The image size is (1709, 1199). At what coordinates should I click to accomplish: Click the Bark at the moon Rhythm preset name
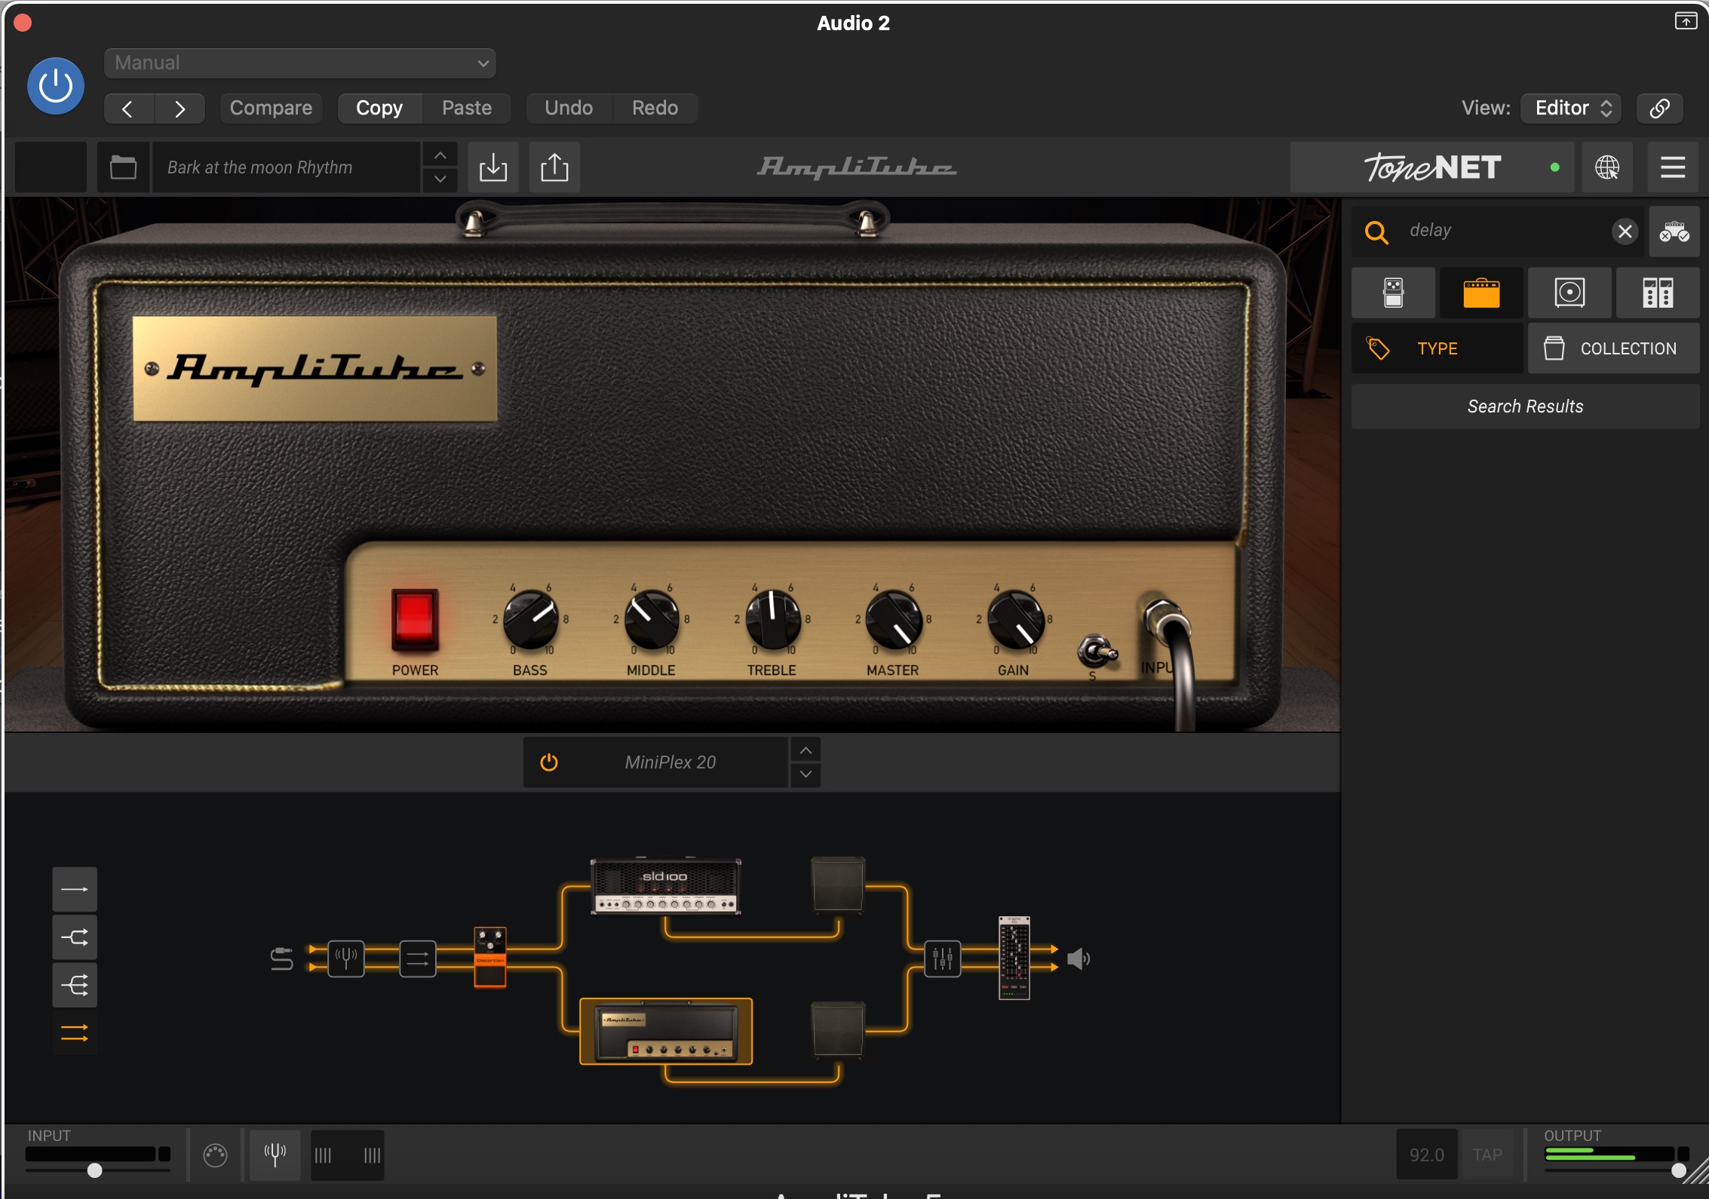pyautogui.click(x=286, y=167)
